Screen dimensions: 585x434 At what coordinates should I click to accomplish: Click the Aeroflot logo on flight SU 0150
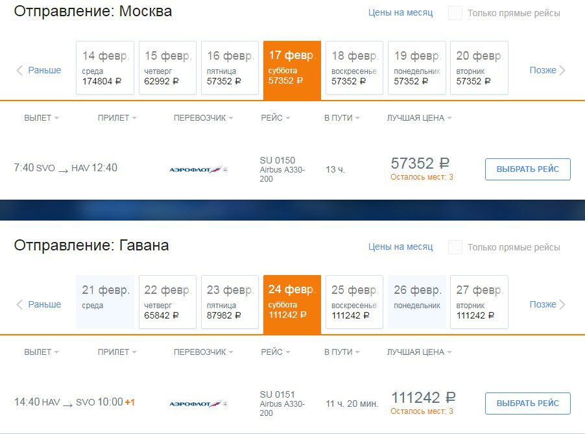coord(198,170)
